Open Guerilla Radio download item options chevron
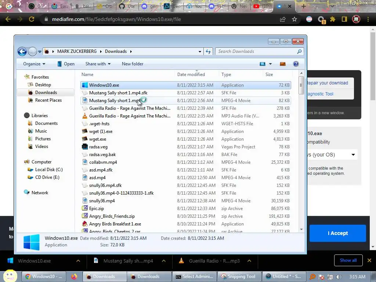 point(249,261)
